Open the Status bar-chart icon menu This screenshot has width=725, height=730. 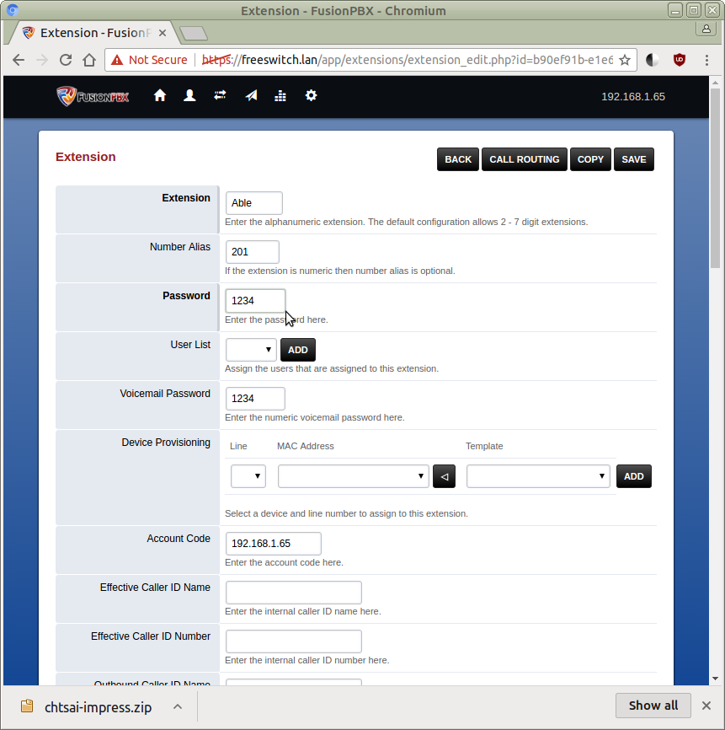click(280, 96)
